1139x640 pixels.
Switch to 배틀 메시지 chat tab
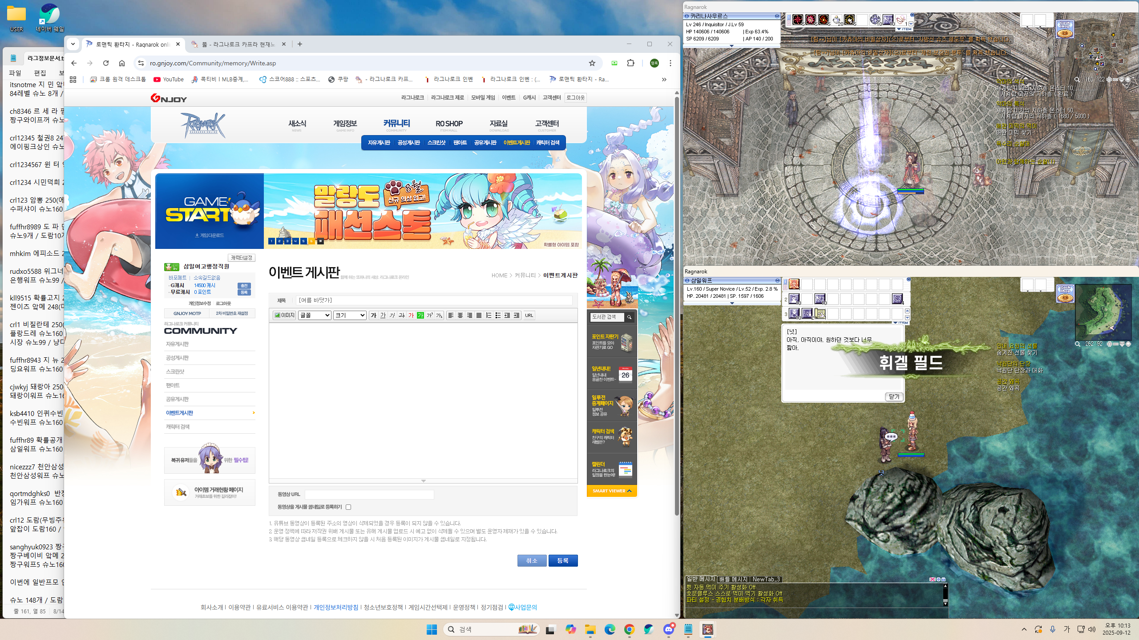733,579
